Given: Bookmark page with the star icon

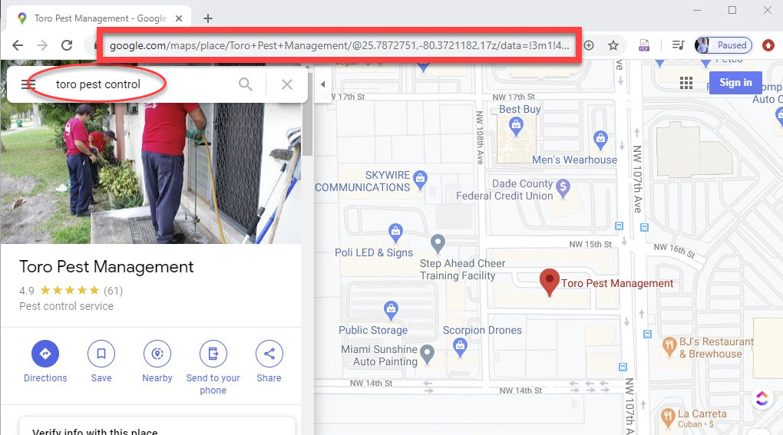Looking at the screenshot, I should [x=613, y=45].
